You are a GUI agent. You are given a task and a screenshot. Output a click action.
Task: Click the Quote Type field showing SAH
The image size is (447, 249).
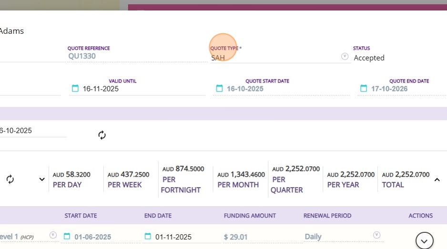(274, 58)
